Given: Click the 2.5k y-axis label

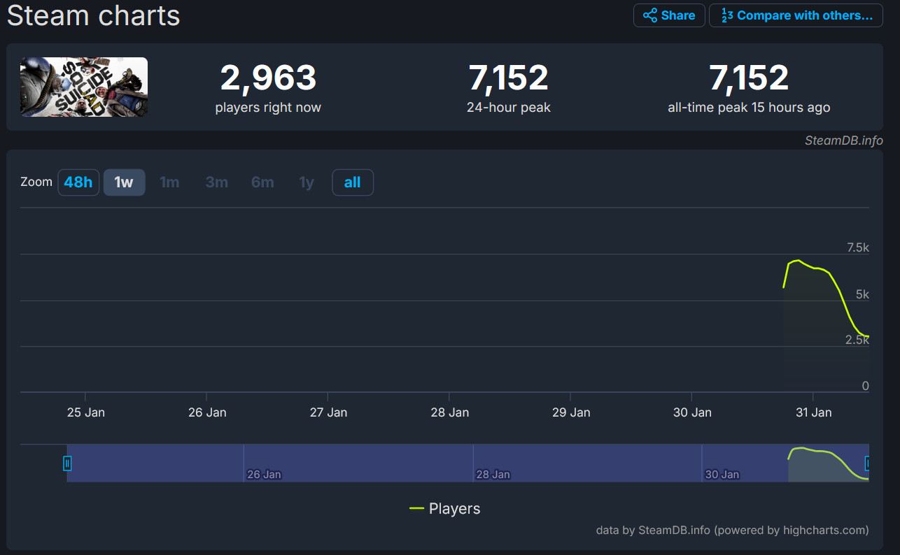Looking at the screenshot, I should pos(857,340).
